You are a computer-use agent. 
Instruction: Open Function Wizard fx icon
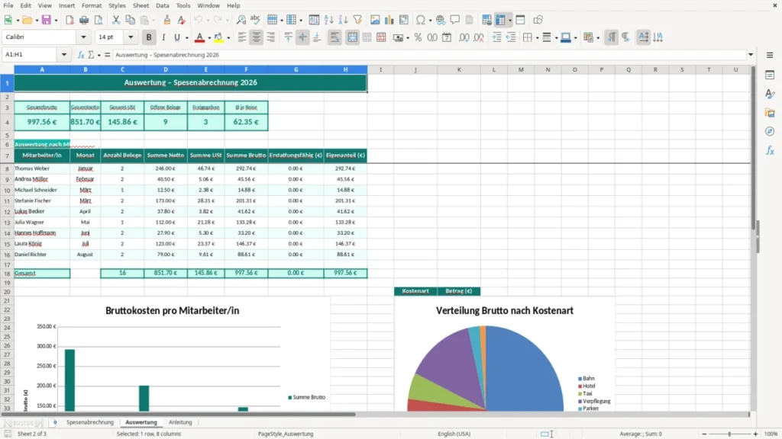(x=81, y=55)
